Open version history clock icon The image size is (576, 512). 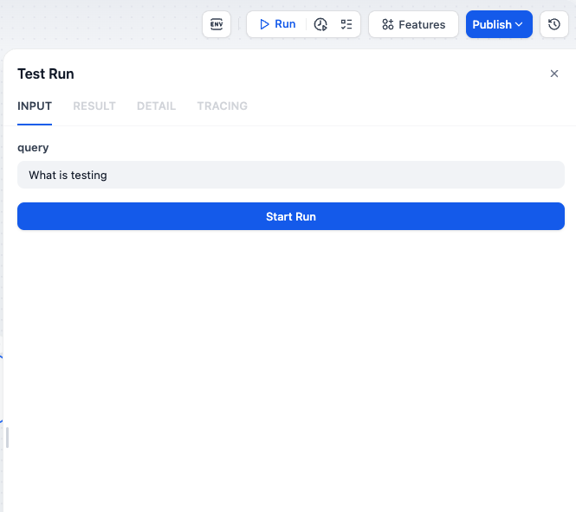coord(554,24)
